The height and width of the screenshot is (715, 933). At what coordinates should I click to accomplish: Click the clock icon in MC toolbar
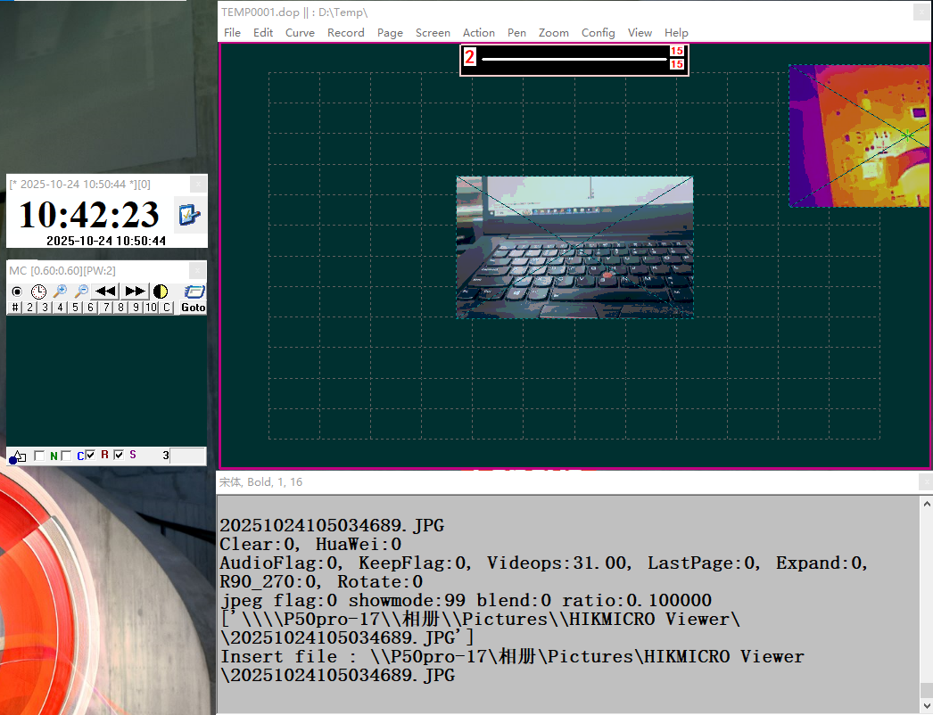pos(38,292)
